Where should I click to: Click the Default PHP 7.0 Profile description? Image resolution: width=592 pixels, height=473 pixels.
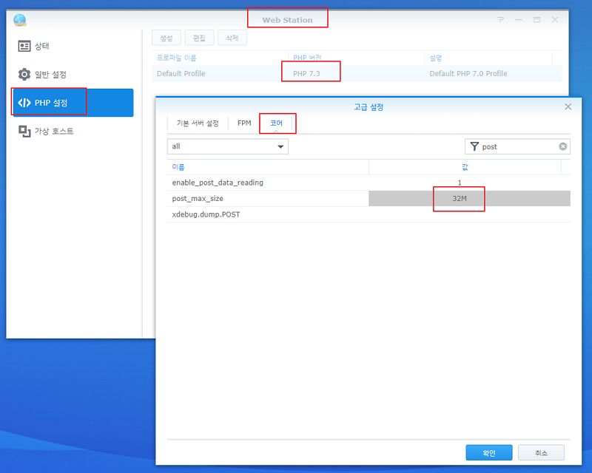point(468,74)
